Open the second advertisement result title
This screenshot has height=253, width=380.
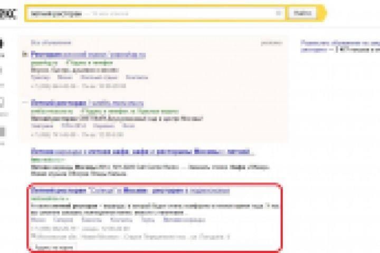[87, 103]
